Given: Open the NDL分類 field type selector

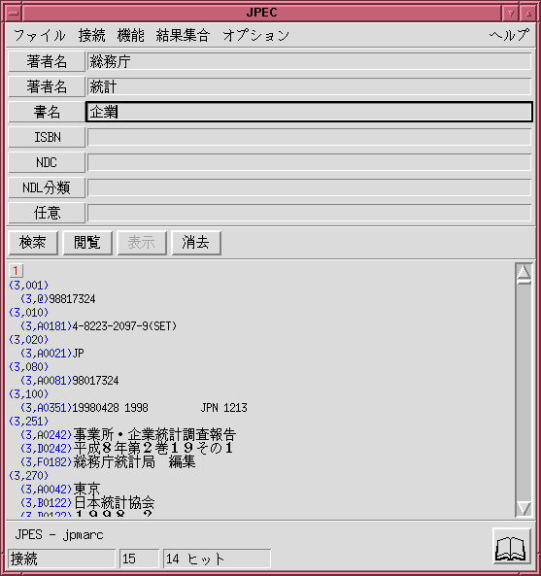Looking at the screenshot, I should point(47,187).
